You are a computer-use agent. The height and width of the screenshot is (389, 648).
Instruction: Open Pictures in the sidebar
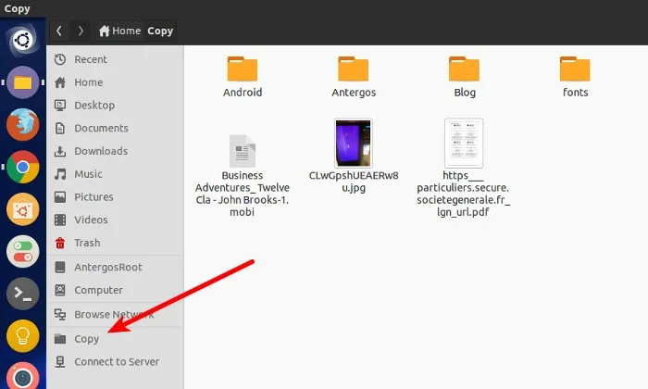[x=115, y=197]
